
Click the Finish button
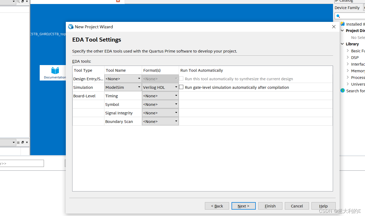[270, 206]
